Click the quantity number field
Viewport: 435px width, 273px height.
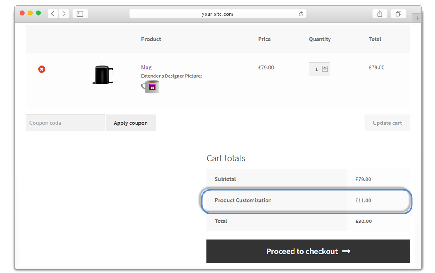pyautogui.click(x=316, y=69)
